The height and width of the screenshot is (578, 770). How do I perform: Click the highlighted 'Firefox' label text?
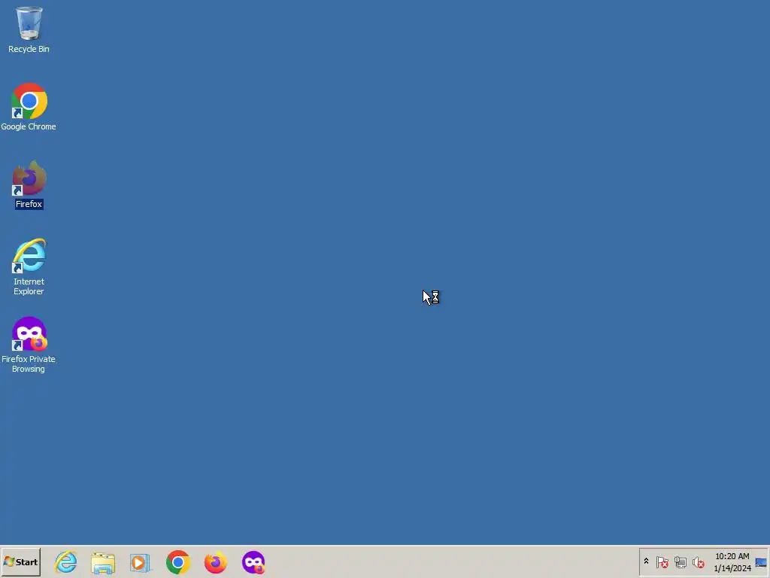tap(29, 204)
